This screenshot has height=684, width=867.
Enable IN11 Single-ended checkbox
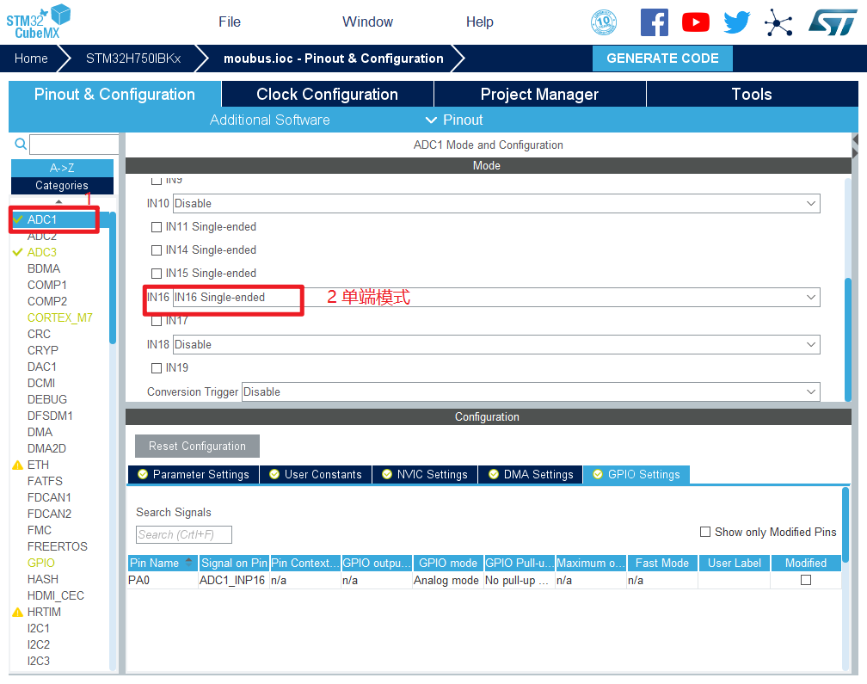157,227
